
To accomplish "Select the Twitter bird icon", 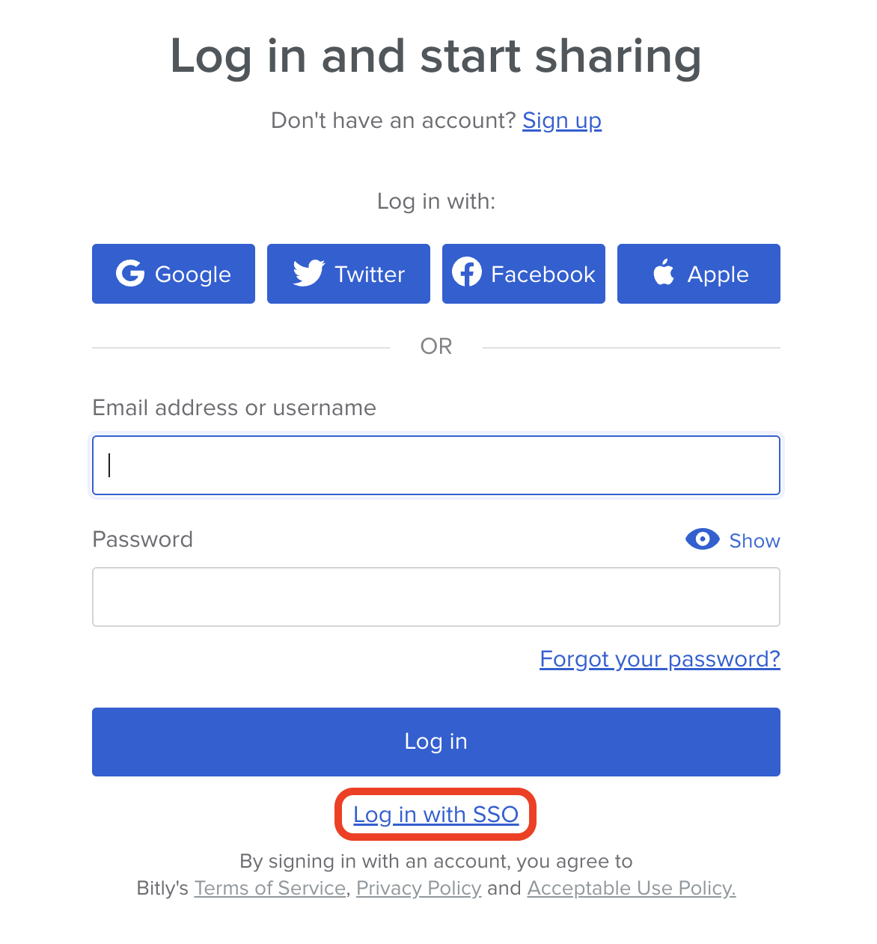I will click(308, 274).
